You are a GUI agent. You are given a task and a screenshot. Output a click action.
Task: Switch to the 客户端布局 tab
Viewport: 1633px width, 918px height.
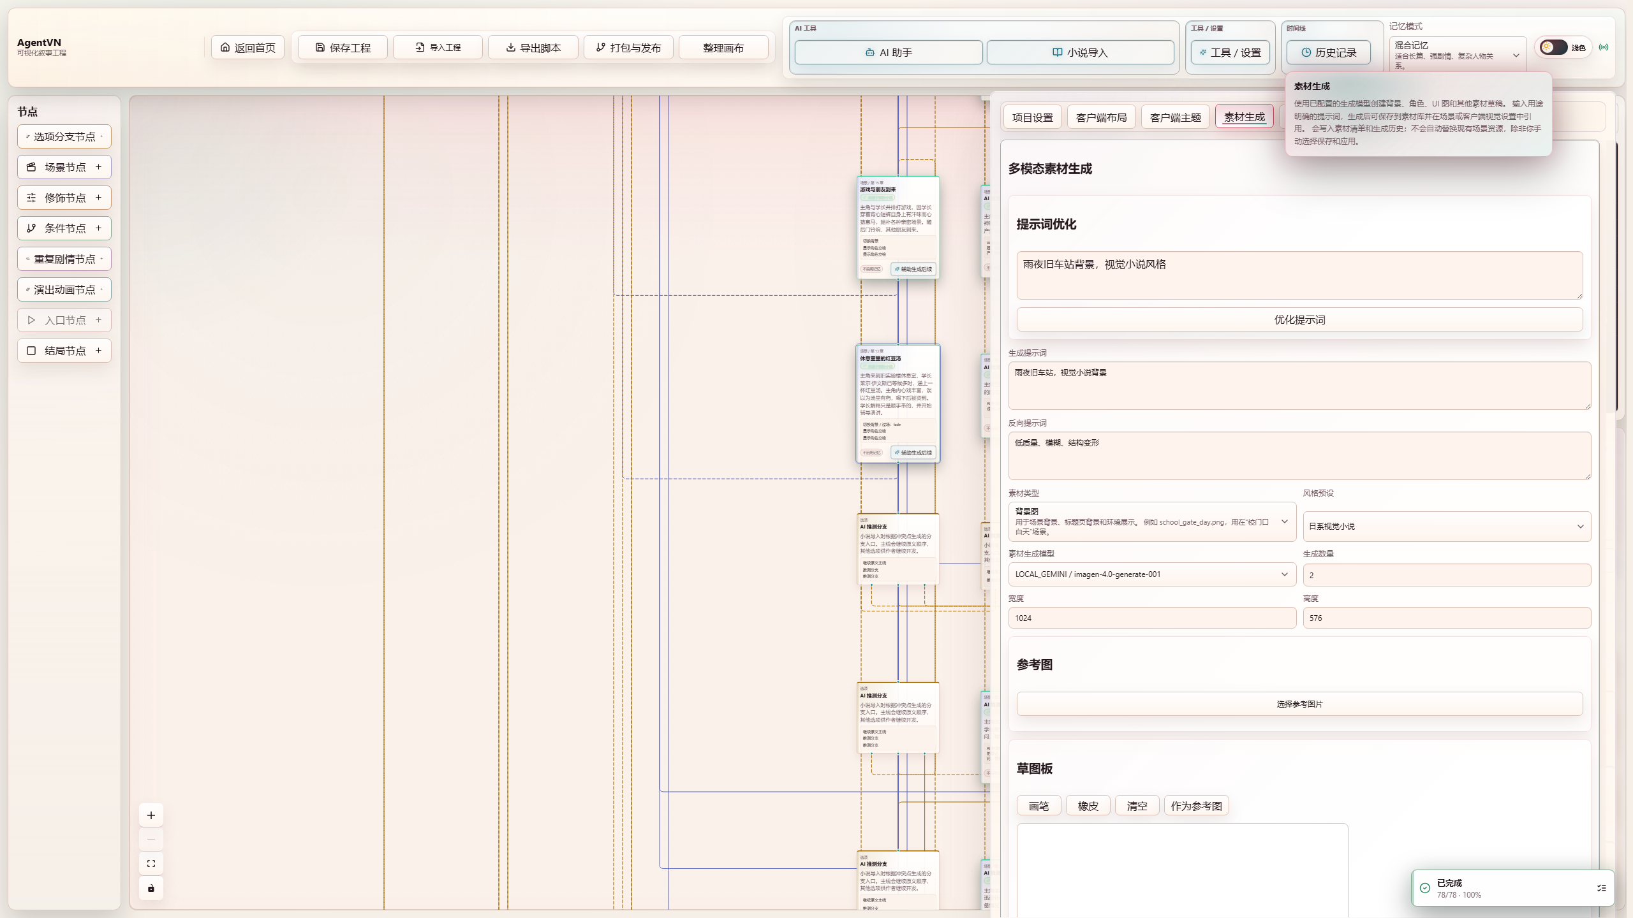1101,117
